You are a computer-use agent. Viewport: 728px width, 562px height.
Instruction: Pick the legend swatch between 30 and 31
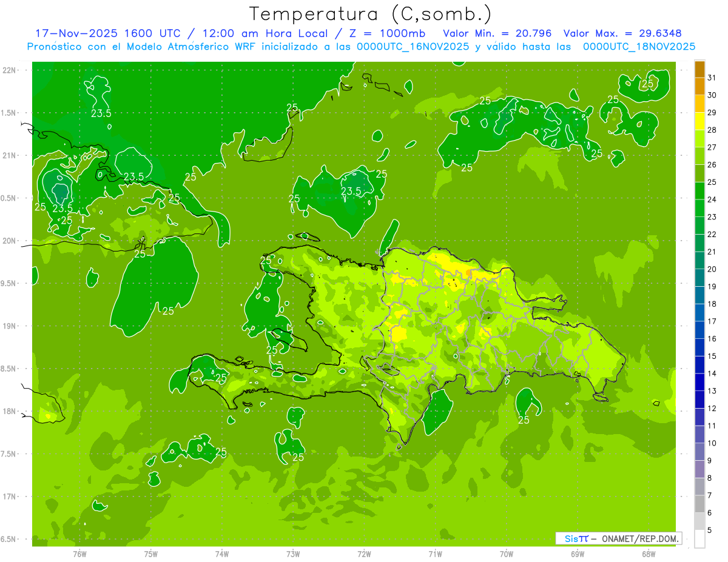pos(699,86)
